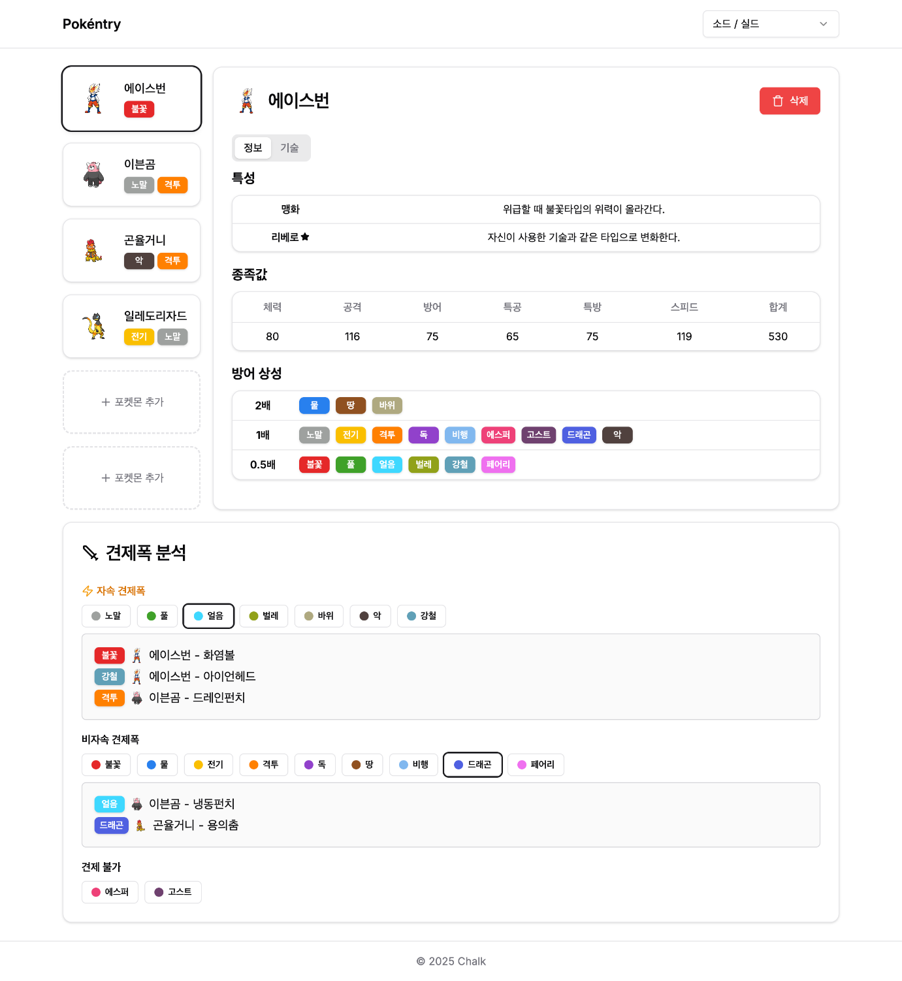Screen dimensions: 902x981
Task: Select the 이븐곰 sprite in the team list
Action: point(94,174)
